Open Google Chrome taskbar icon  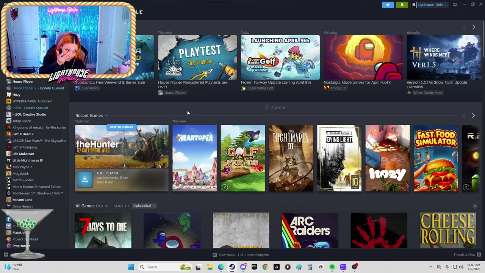click(265, 267)
